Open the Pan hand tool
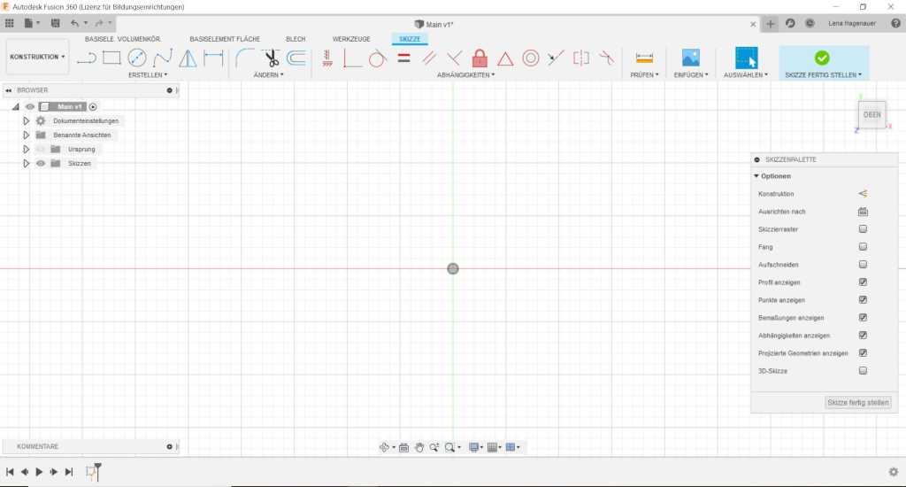This screenshot has height=487, width=906. click(x=419, y=447)
